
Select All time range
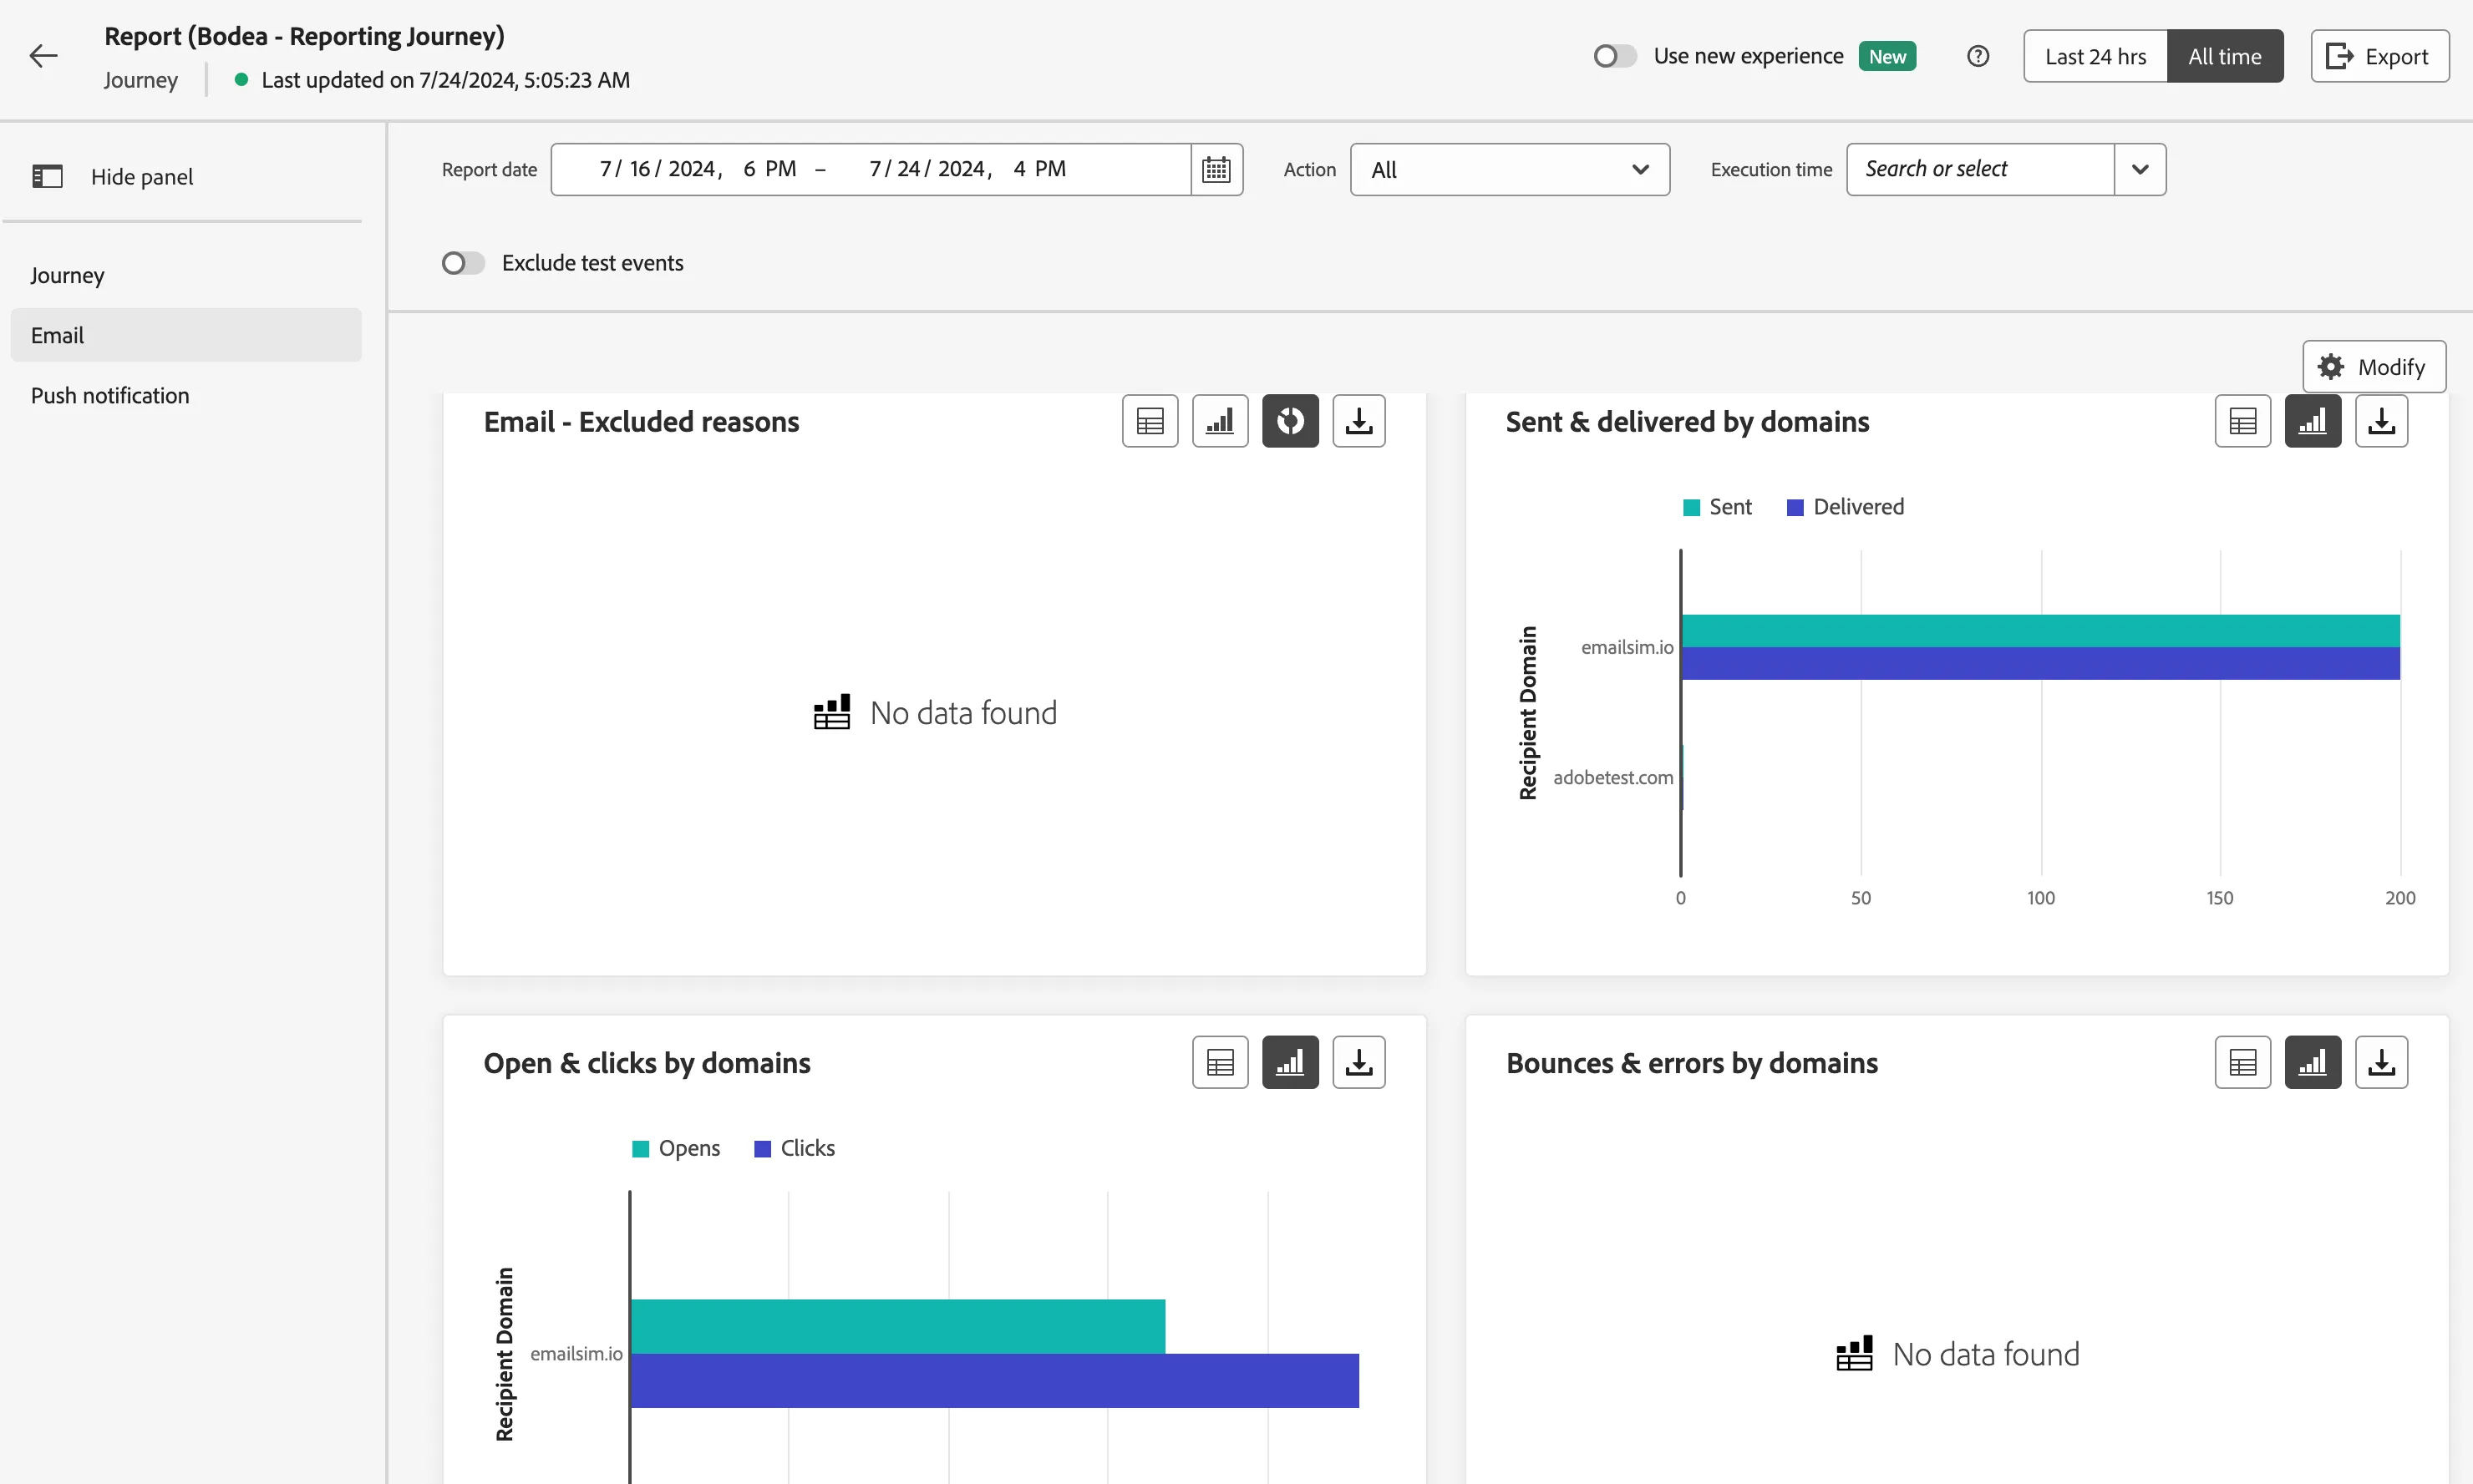click(x=2224, y=56)
